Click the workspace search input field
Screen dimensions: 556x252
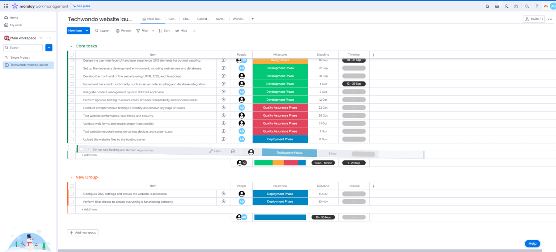click(x=23, y=47)
